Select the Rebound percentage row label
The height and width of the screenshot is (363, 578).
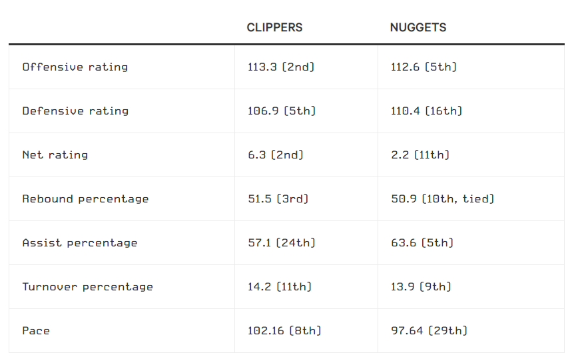pyautogui.click(x=85, y=198)
